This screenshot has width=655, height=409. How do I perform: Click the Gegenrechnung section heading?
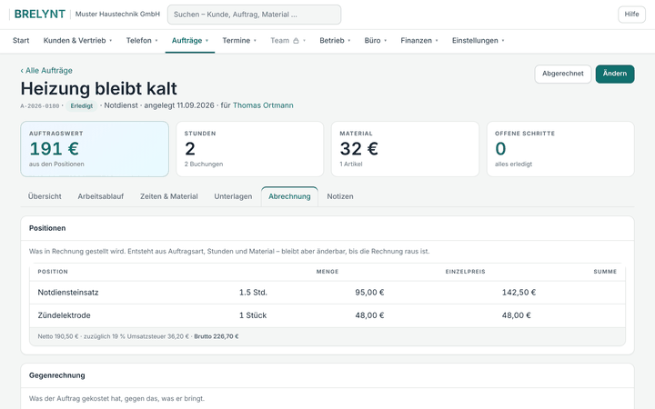point(56,375)
